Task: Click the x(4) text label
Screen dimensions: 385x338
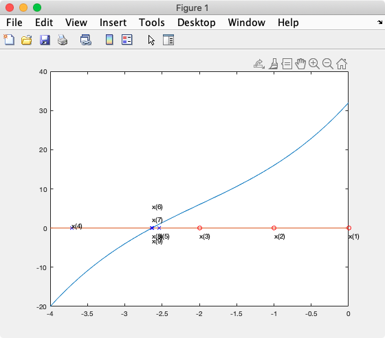Action: click(77, 226)
